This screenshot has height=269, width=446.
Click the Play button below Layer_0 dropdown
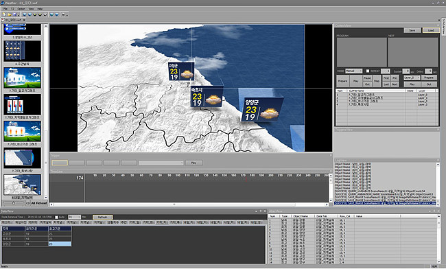click(412, 84)
